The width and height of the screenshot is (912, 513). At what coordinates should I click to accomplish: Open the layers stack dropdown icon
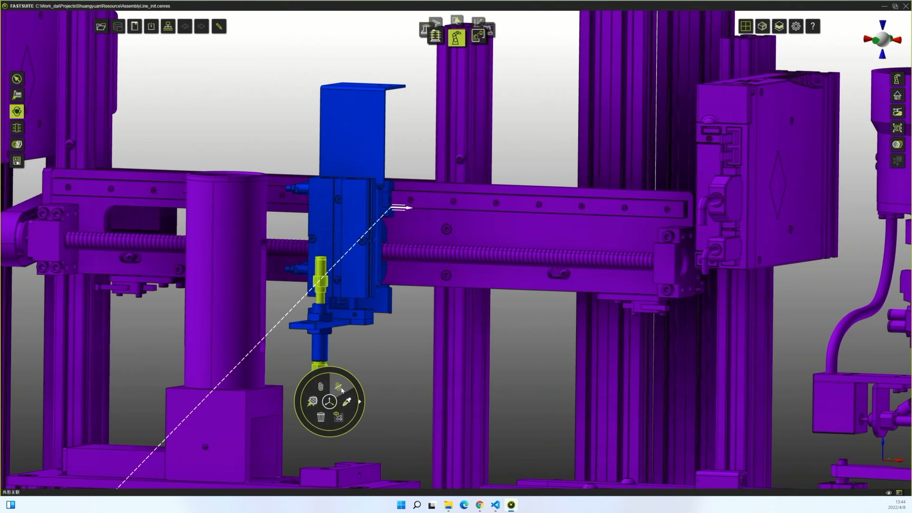[x=779, y=27]
